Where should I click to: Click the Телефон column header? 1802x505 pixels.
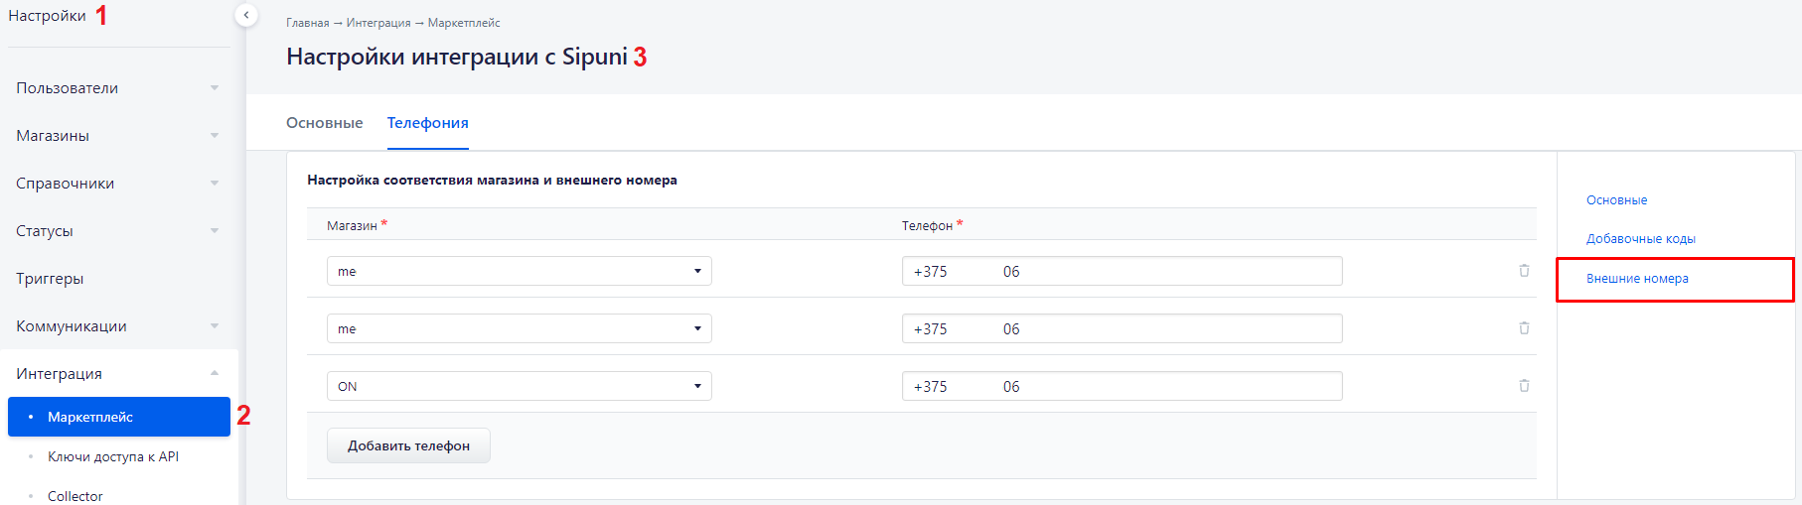(927, 226)
